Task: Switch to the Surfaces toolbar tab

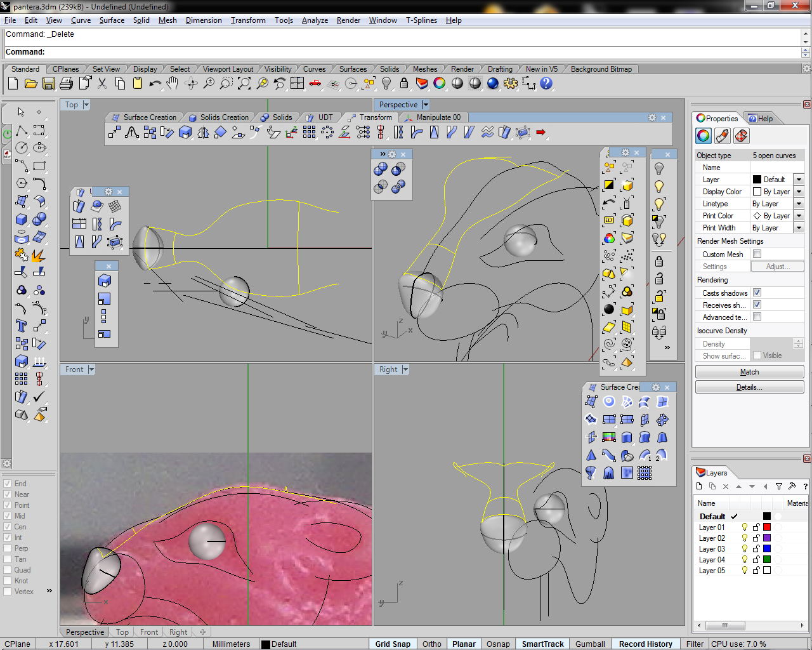Action: click(x=353, y=69)
